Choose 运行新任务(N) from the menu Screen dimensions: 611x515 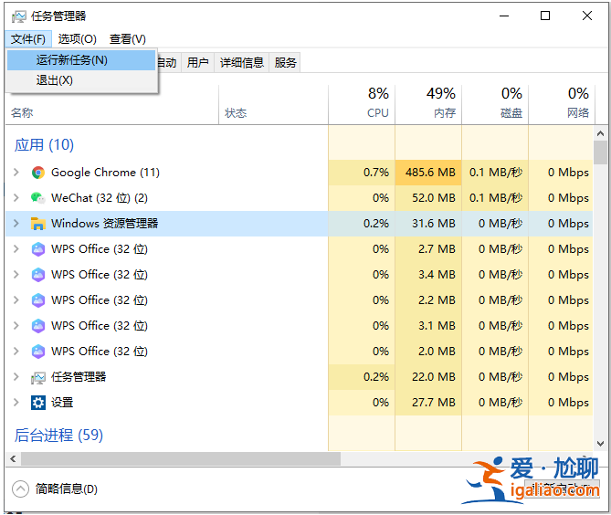pos(81,60)
